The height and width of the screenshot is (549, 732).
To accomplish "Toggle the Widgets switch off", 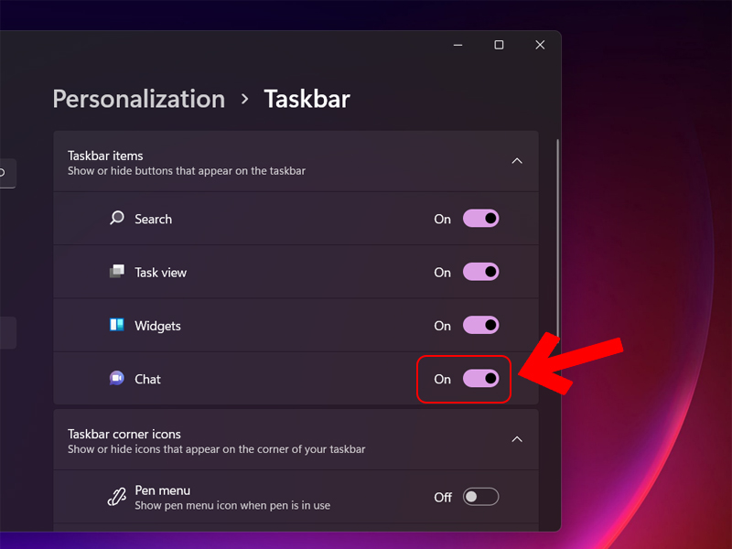I will 481,325.
